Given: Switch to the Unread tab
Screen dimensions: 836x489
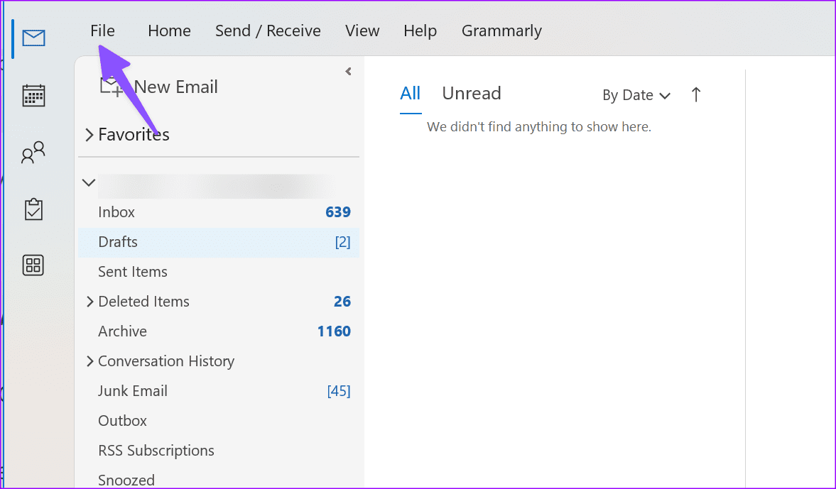Looking at the screenshot, I should [471, 93].
